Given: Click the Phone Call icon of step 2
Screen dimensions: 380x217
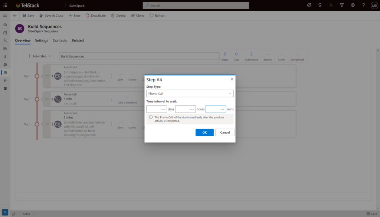Looking at the screenshot, I should (x=58, y=99).
